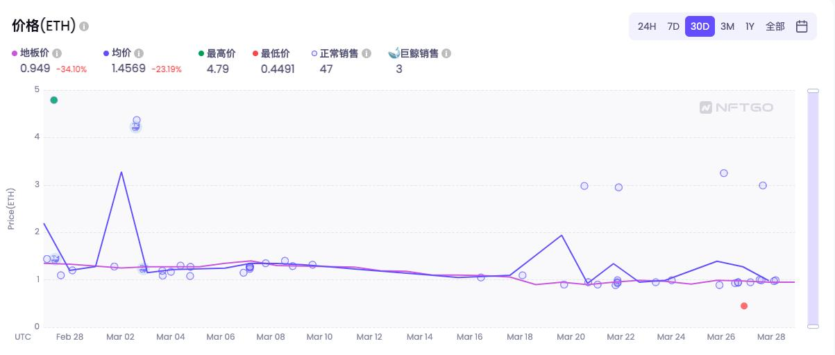Click the vertical price range slider
Viewport: 835px width, 355px height.
pyautogui.click(x=813, y=207)
